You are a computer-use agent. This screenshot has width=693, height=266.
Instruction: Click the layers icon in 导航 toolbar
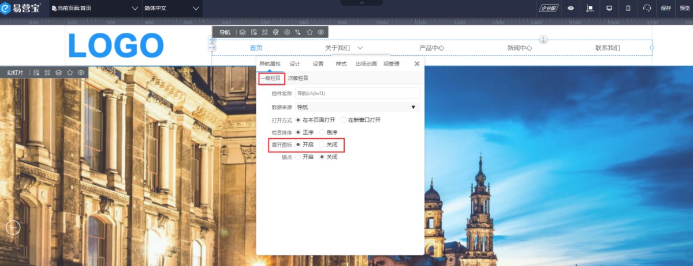pos(243,32)
